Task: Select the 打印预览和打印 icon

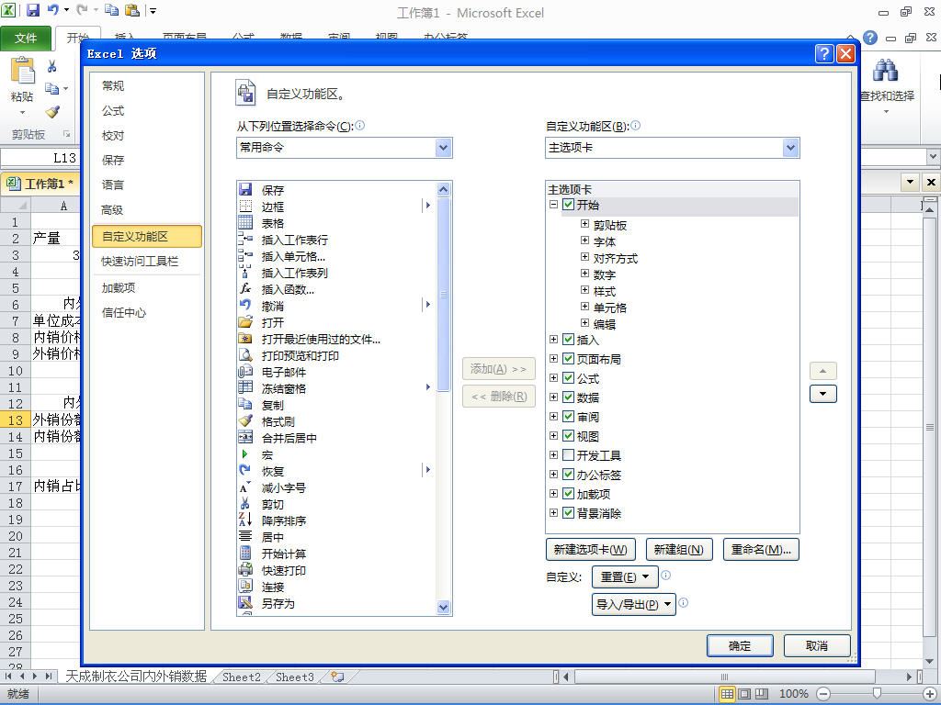Action: coord(245,355)
